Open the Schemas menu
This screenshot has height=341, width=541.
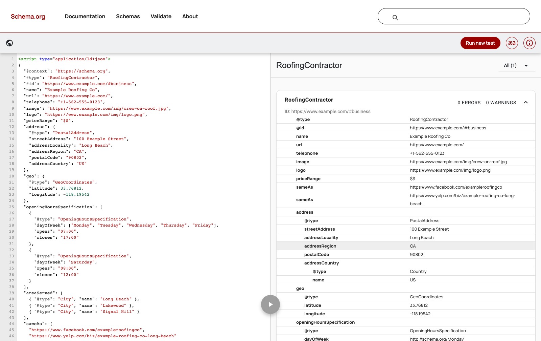tap(128, 16)
